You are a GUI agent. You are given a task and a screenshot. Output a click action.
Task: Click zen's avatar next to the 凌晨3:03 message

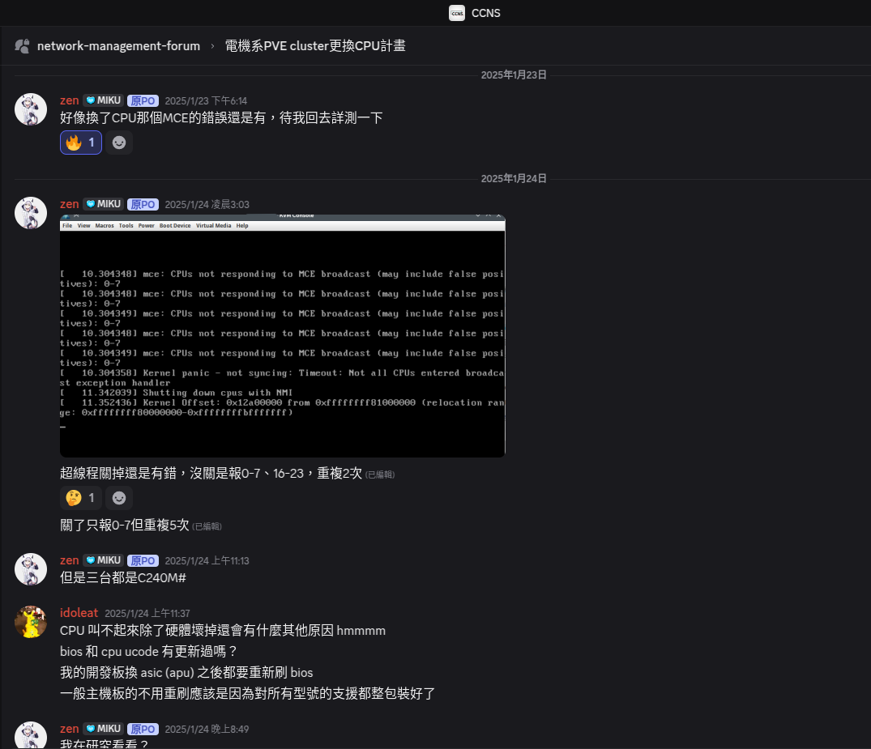pyautogui.click(x=30, y=212)
